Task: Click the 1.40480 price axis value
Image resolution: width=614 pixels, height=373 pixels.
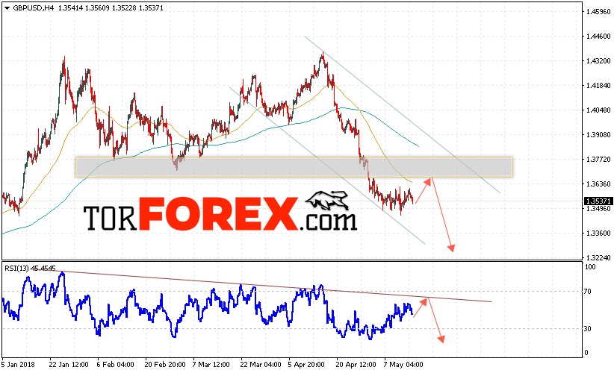Action: click(x=598, y=110)
